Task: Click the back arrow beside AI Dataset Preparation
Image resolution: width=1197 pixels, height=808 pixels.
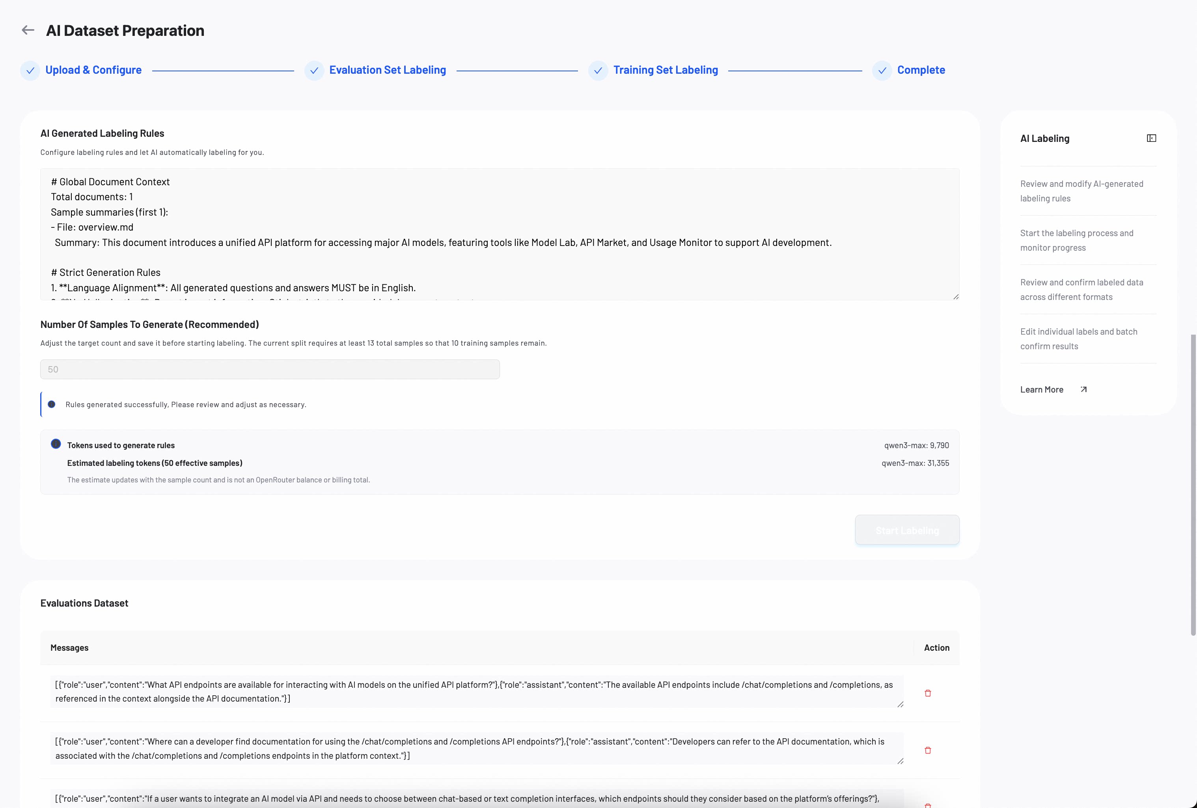Action: (28, 30)
